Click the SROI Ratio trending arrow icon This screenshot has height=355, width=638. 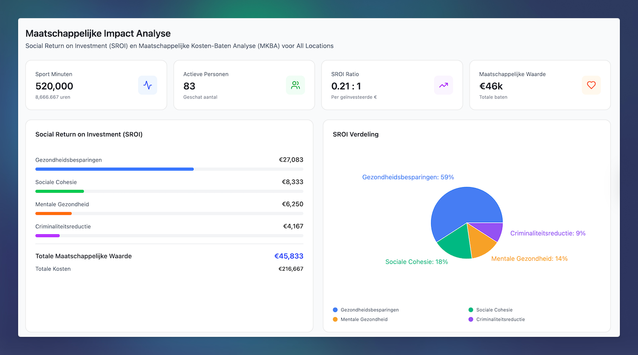click(443, 85)
